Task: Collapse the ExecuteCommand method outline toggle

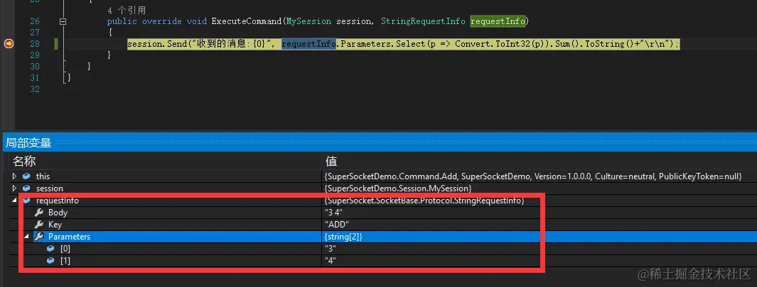Action: click(63, 22)
